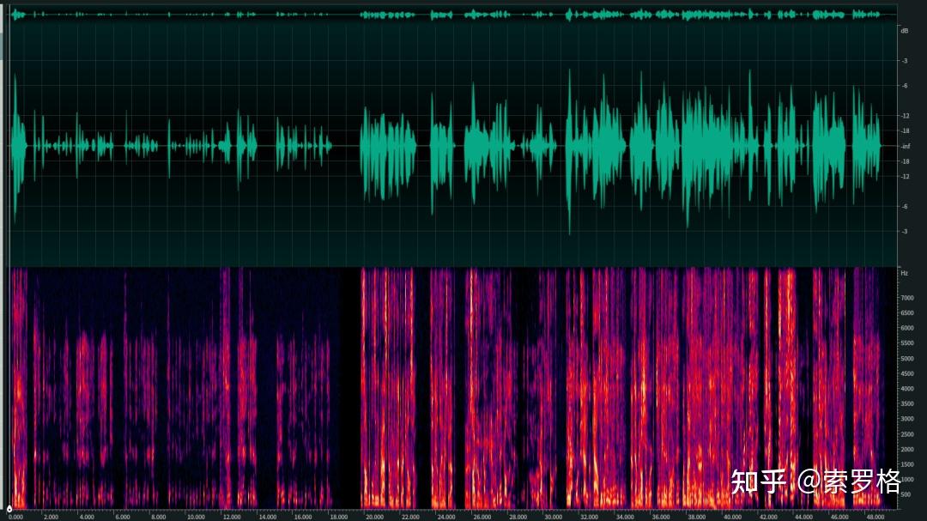Click the overview navigator waveform strip at top

[x=453, y=15]
